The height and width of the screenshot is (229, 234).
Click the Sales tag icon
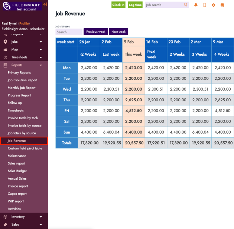click(5, 225)
